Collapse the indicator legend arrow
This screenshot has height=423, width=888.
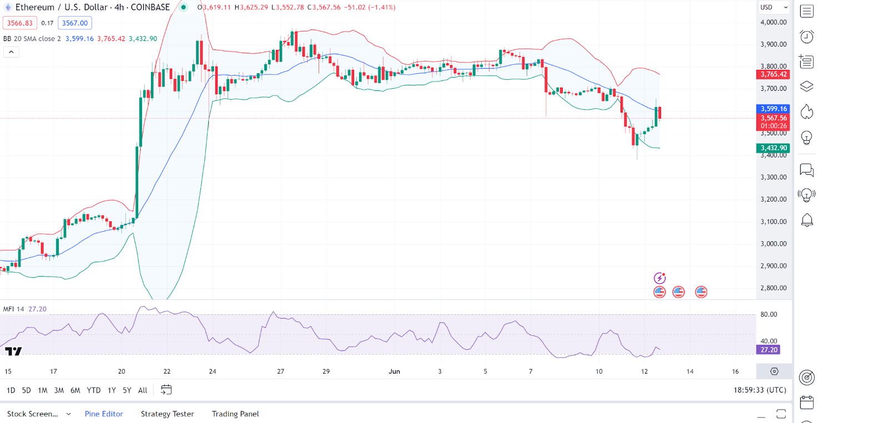pyautogui.click(x=11, y=52)
